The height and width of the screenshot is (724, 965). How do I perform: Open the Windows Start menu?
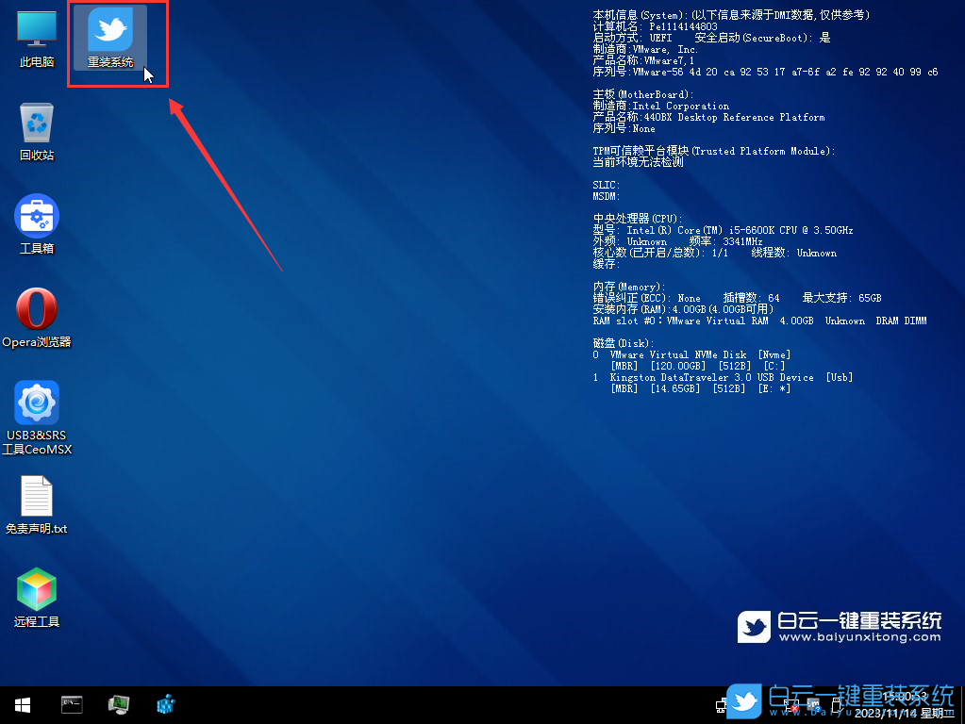[x=21, y=704]
